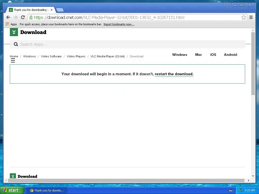The width and height of the screenshot is (259, 194).
Task: Restore down the Chrome window
Action: tap(241, 5)
